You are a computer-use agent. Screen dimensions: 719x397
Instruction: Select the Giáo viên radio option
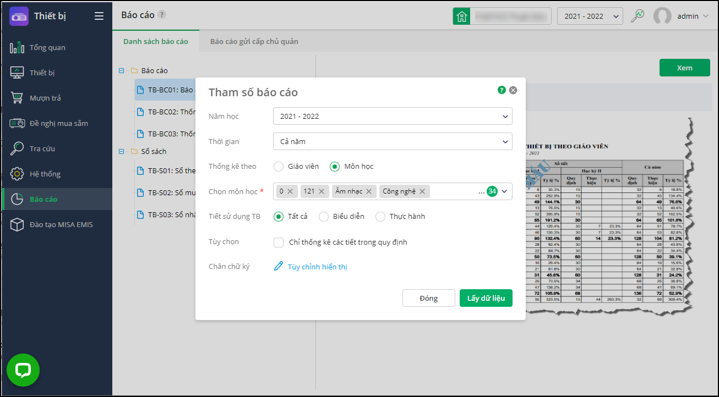(x=279, y=166)
